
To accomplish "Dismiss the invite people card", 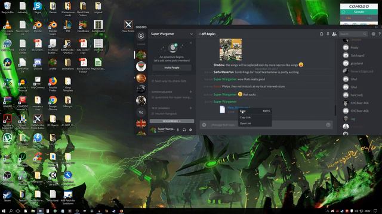I will [x=191, y=43].
